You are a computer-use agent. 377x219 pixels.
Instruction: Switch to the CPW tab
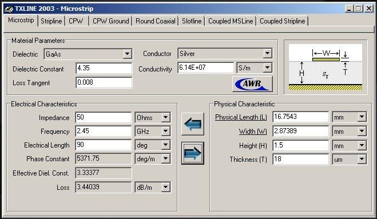76,21
